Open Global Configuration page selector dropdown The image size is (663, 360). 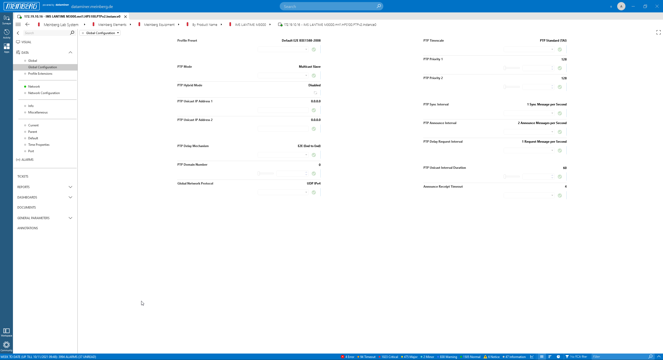click(100, 33)
